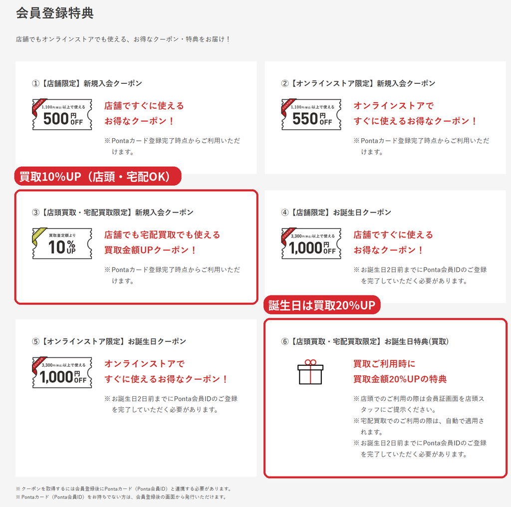511x507 pixels.
Task: Click the note 店頭でのご利用の際は会員証画面
Action: (419, 404)
